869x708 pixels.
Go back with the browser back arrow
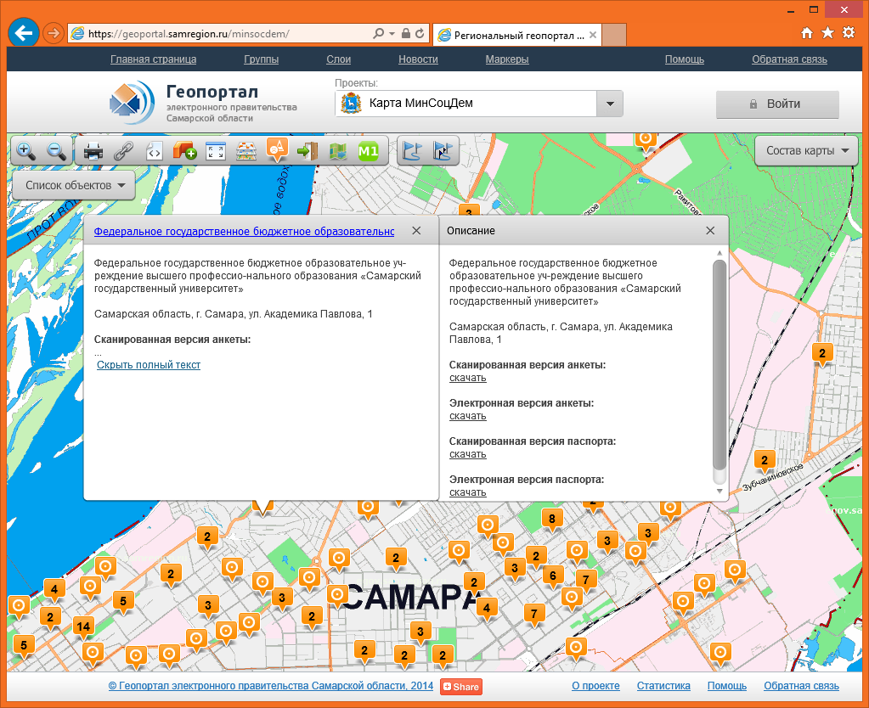click(23, 34)
